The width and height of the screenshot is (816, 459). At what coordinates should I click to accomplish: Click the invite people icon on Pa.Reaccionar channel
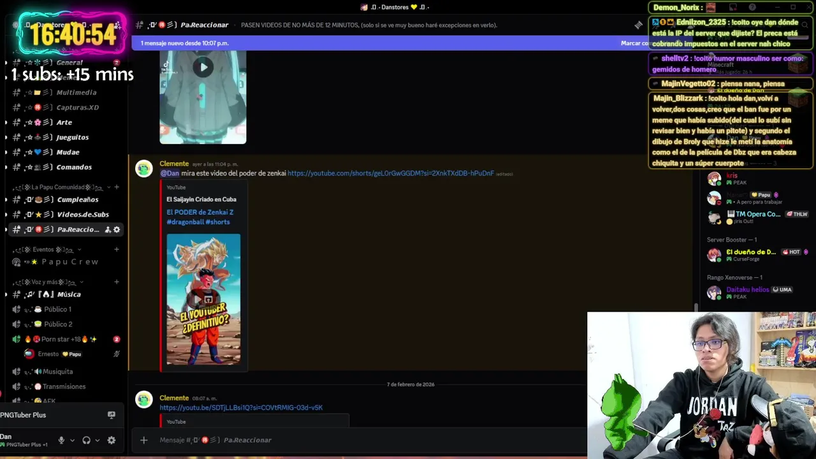coord(108,229)
